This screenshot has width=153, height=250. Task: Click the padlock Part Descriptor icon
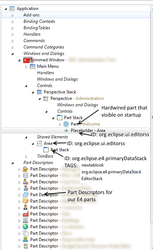(26, 169)
